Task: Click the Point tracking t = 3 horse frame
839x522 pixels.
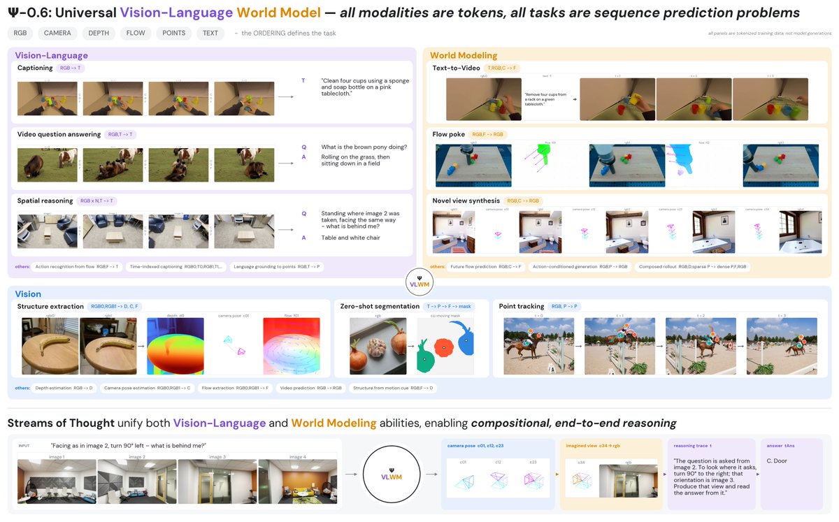Action: pos(782,346)
